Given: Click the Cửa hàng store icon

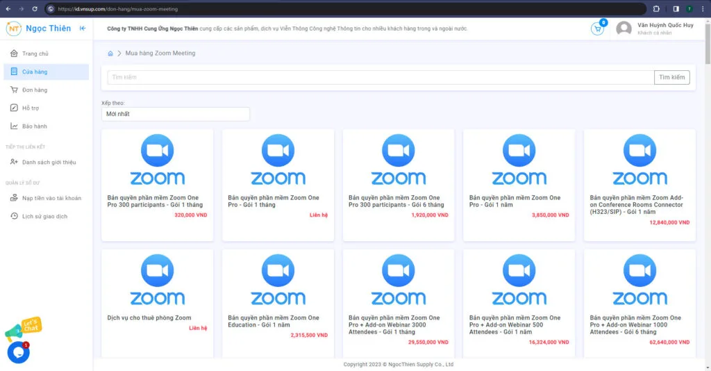Looking at the screenshot, I should pyautogui.click(x=14, y=72).
